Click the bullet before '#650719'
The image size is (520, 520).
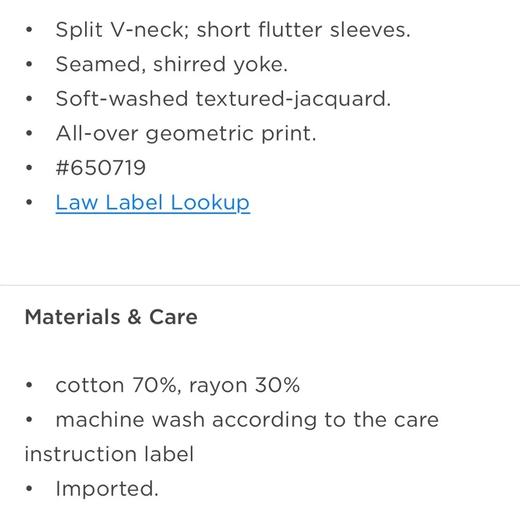tap(29, 168)
